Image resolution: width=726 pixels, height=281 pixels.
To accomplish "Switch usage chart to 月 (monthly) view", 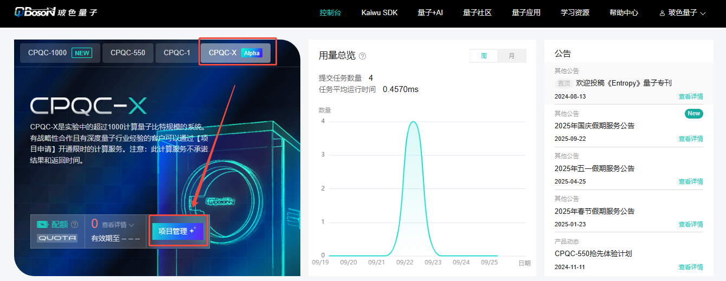I will 512,56.
